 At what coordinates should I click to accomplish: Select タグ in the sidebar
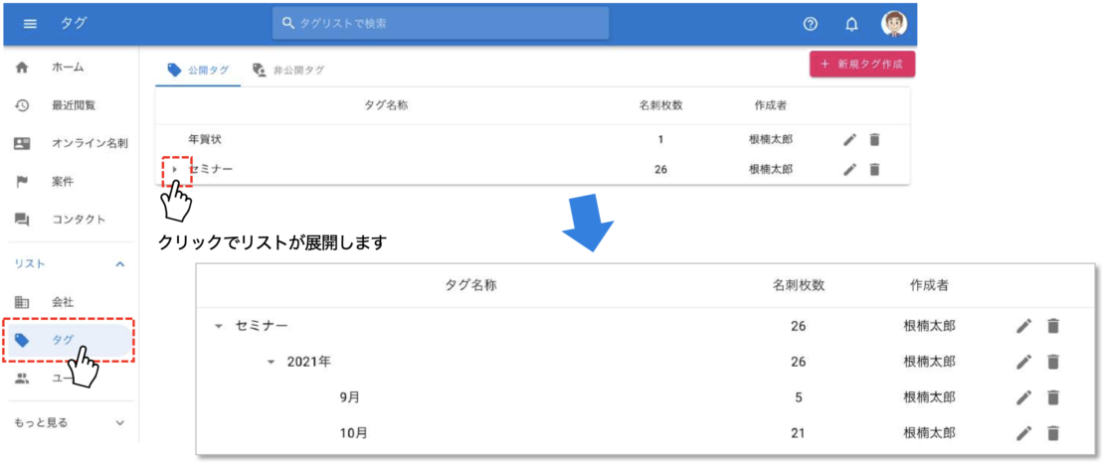[x=69, y=341]
